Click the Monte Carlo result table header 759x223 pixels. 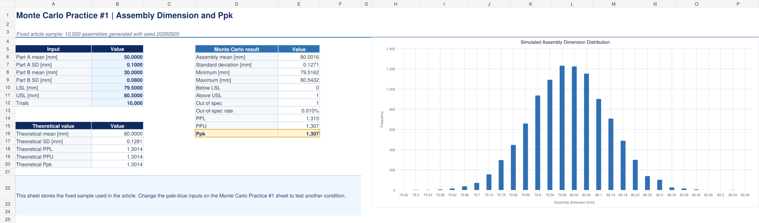pos(236,49)
